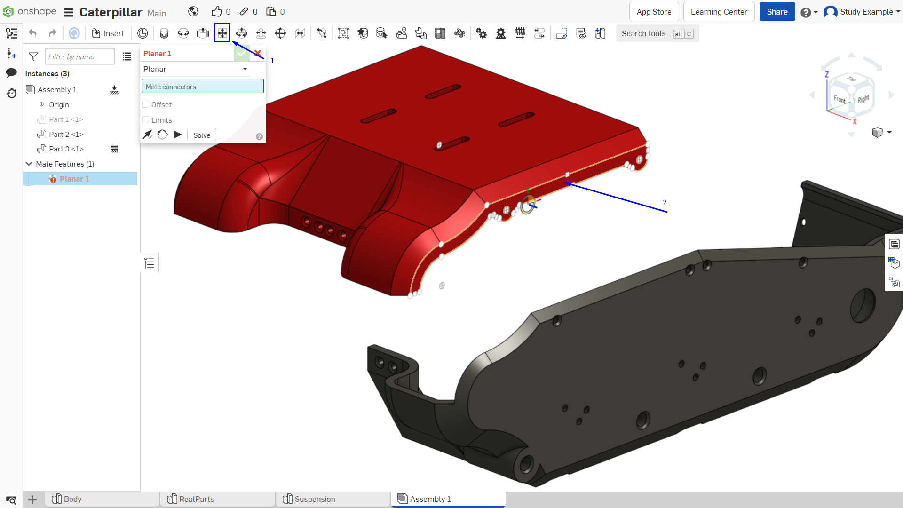The image size is (903, 508).
Task: Open the help menu dropdown
Action: coord(809,12)
